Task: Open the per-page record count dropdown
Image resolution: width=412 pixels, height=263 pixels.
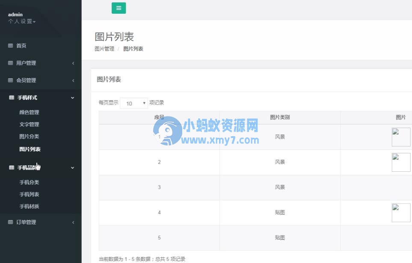Action: 134,103
